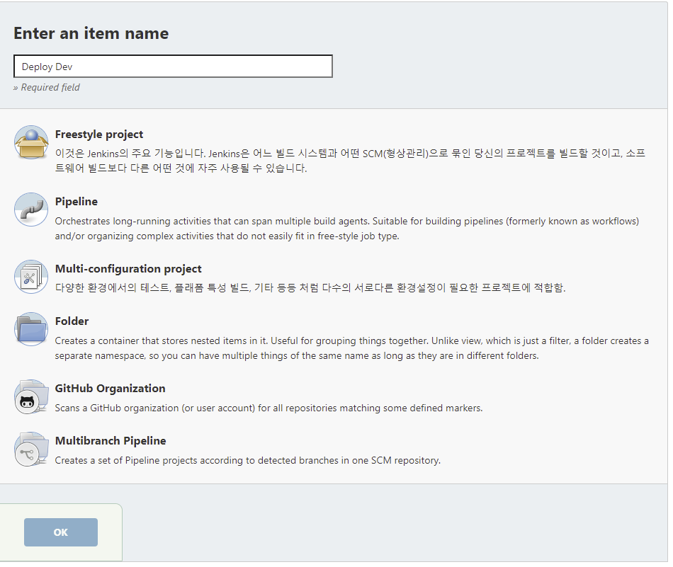Click the Multi-configuration project Korean description

[x=310, y=288]
